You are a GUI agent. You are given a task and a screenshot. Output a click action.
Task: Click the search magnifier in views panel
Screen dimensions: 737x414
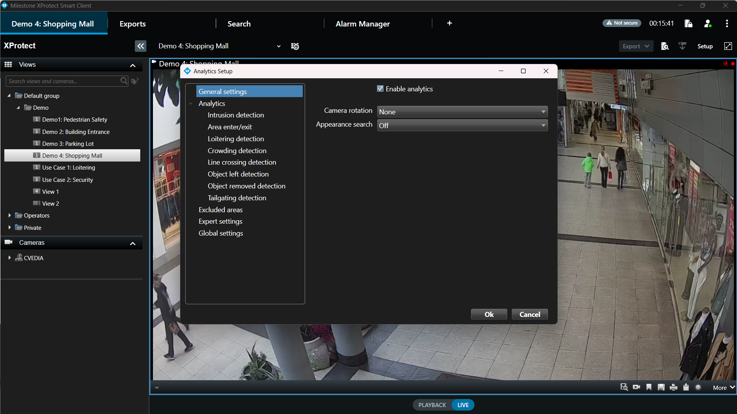124,81
